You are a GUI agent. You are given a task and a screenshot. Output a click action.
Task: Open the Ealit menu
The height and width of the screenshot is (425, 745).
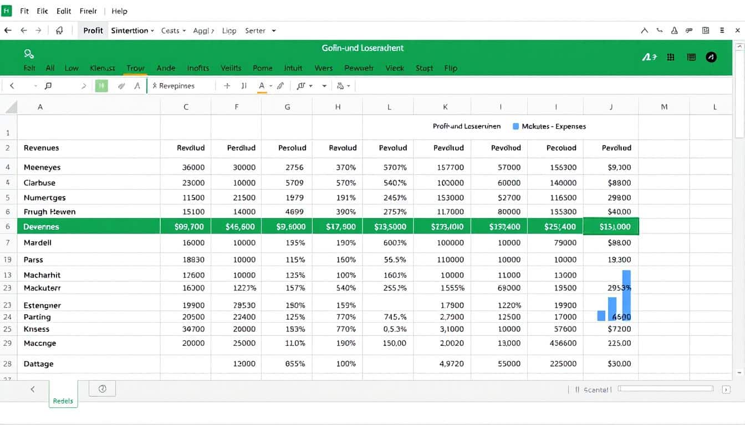pos(64,11)
